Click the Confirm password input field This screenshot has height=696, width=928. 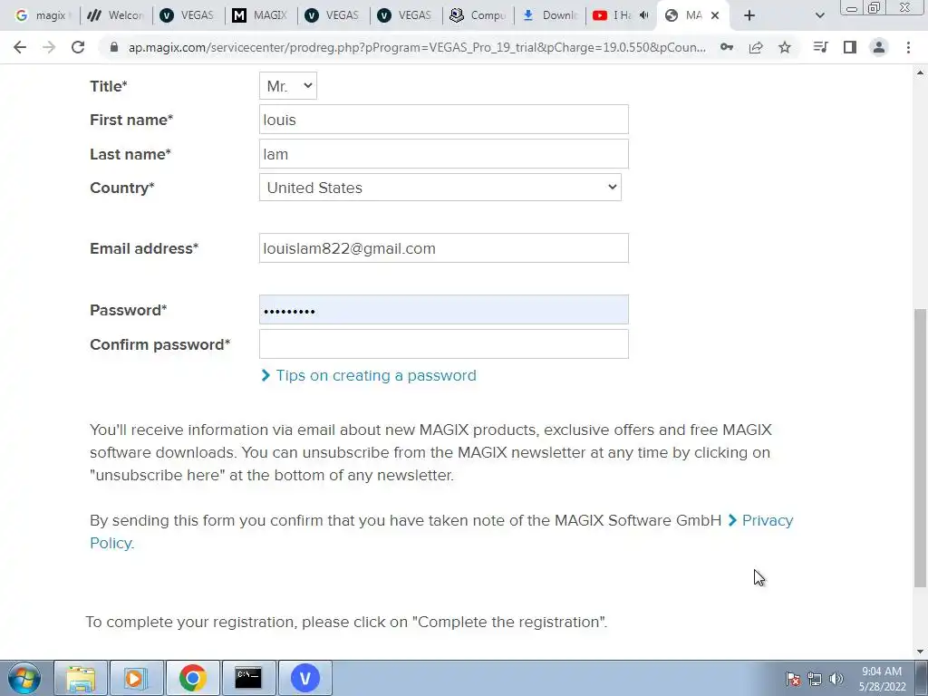pyautogui.click(x=444, y=343)
